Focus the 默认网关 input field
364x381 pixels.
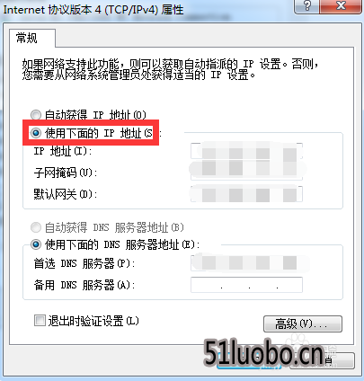click(246, 194)
